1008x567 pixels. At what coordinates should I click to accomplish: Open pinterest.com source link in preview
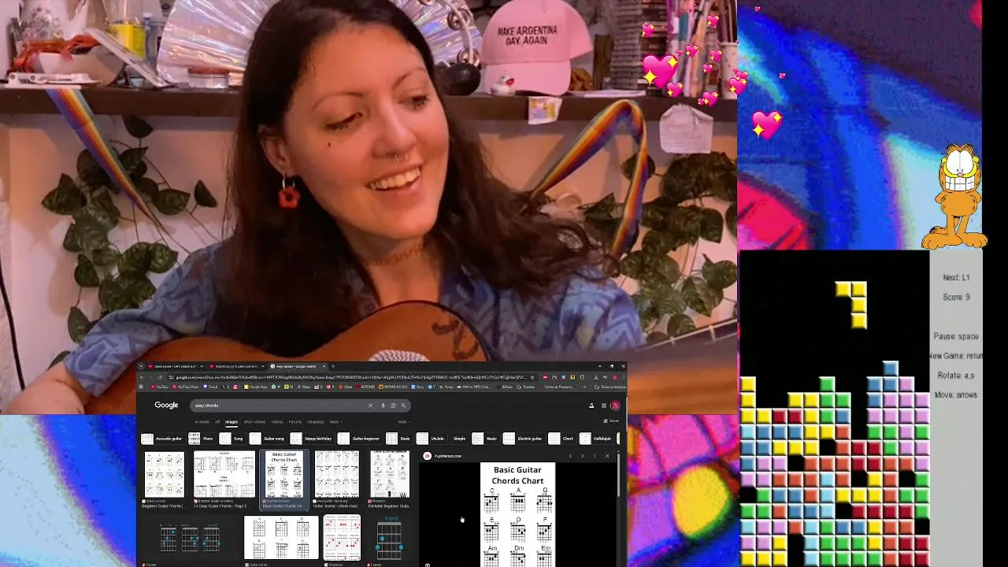(x=443, y=456)
